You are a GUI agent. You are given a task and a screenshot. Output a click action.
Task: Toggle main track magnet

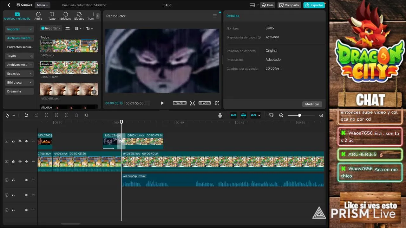tap(234, 116)
